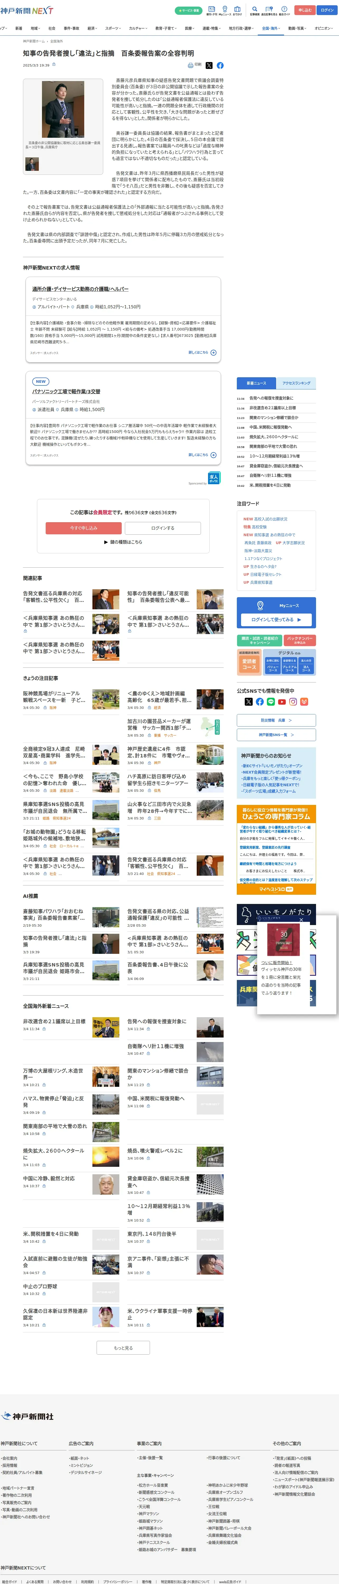This screenshot has height=1584, width=339.
Task: Share article on Facebook below headline
Action: click(220, 65)
